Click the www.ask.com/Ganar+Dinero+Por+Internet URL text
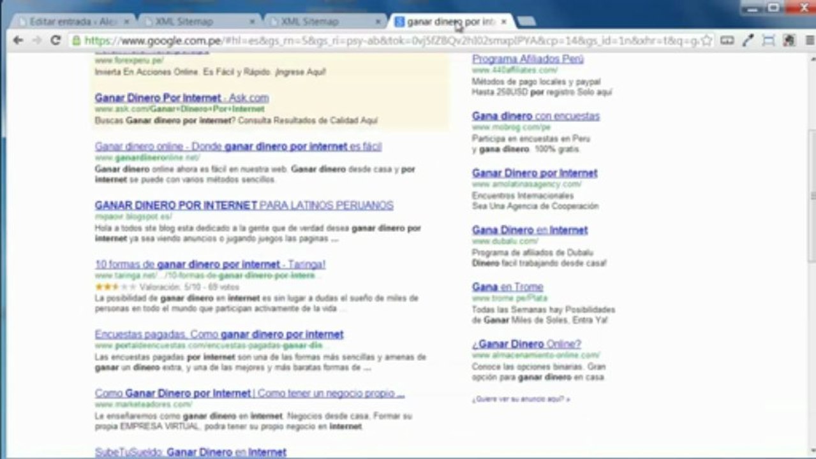 [179, 109]
